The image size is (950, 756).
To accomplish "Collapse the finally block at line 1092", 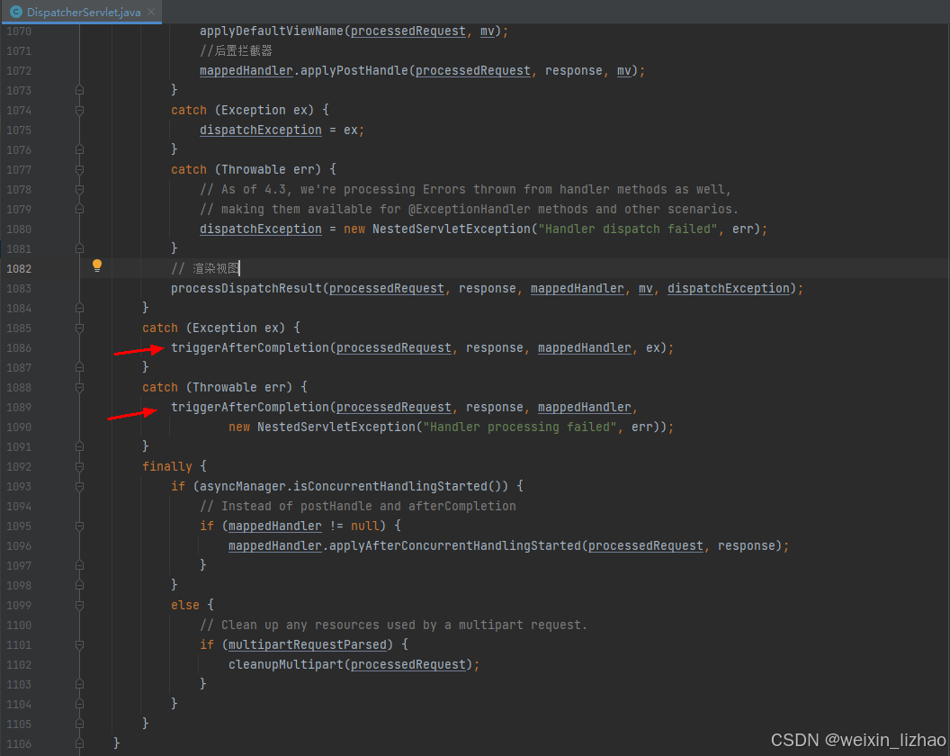I will tap(79, 467).
